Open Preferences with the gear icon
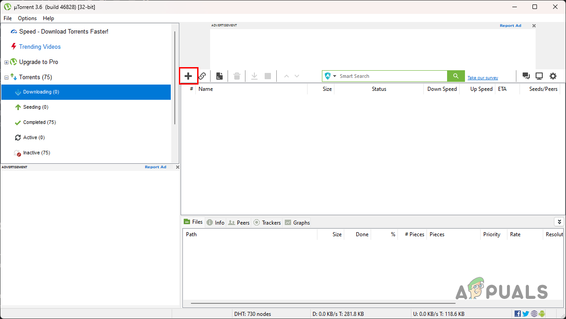566x319 pixels. pyautogui.click(x=553, y=76)
